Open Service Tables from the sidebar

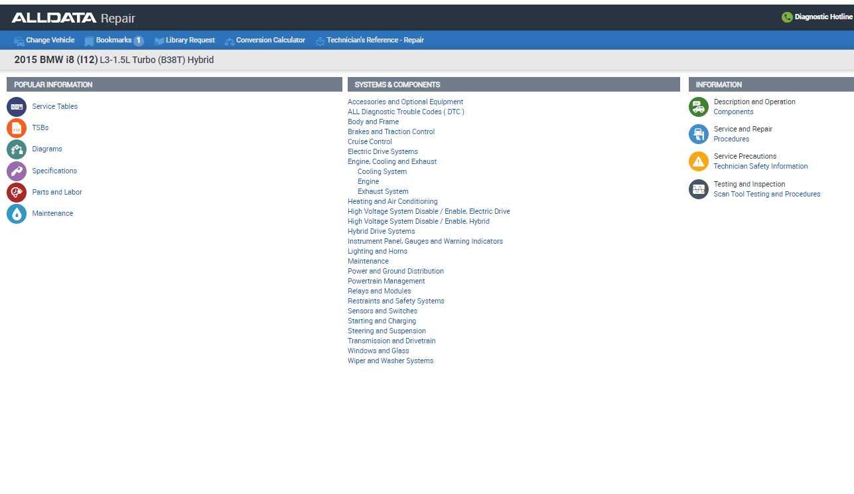point(54,106)
